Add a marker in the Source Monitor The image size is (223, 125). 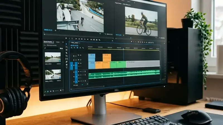(66, 38)
